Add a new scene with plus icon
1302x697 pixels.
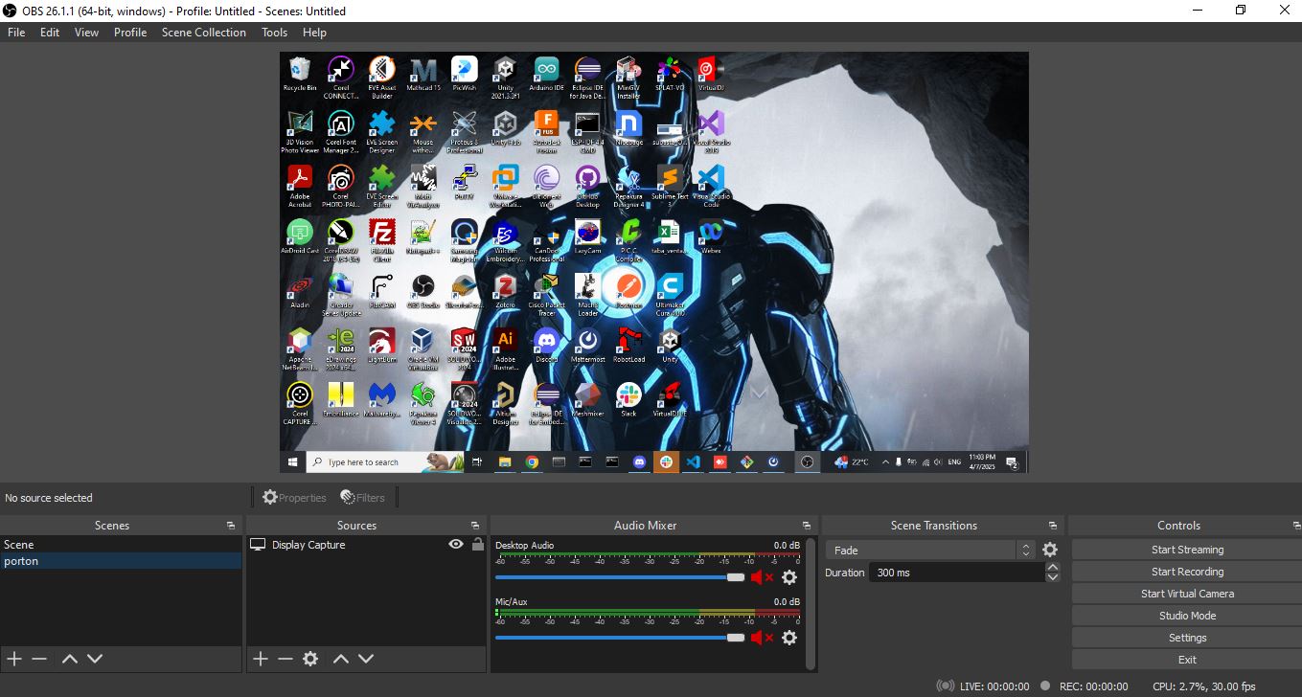click(x=14, y=659)
